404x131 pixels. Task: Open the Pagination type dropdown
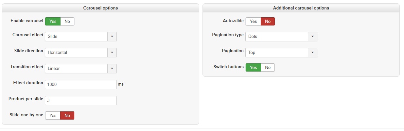277,37
